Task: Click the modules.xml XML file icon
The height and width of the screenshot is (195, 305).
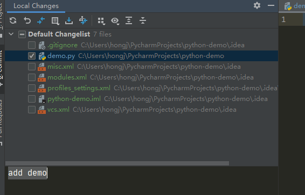Action: (41, 77)
